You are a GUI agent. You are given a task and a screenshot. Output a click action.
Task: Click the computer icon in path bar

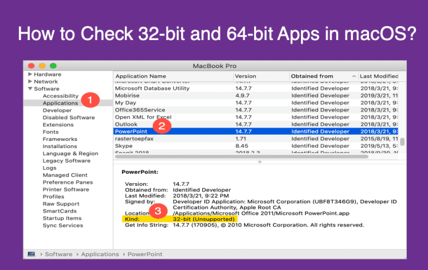pyautogui.click(x=31, y=254)
